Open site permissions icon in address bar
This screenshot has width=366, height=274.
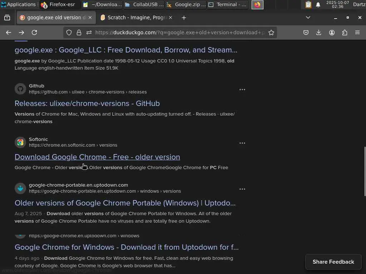tap(89, 32)
